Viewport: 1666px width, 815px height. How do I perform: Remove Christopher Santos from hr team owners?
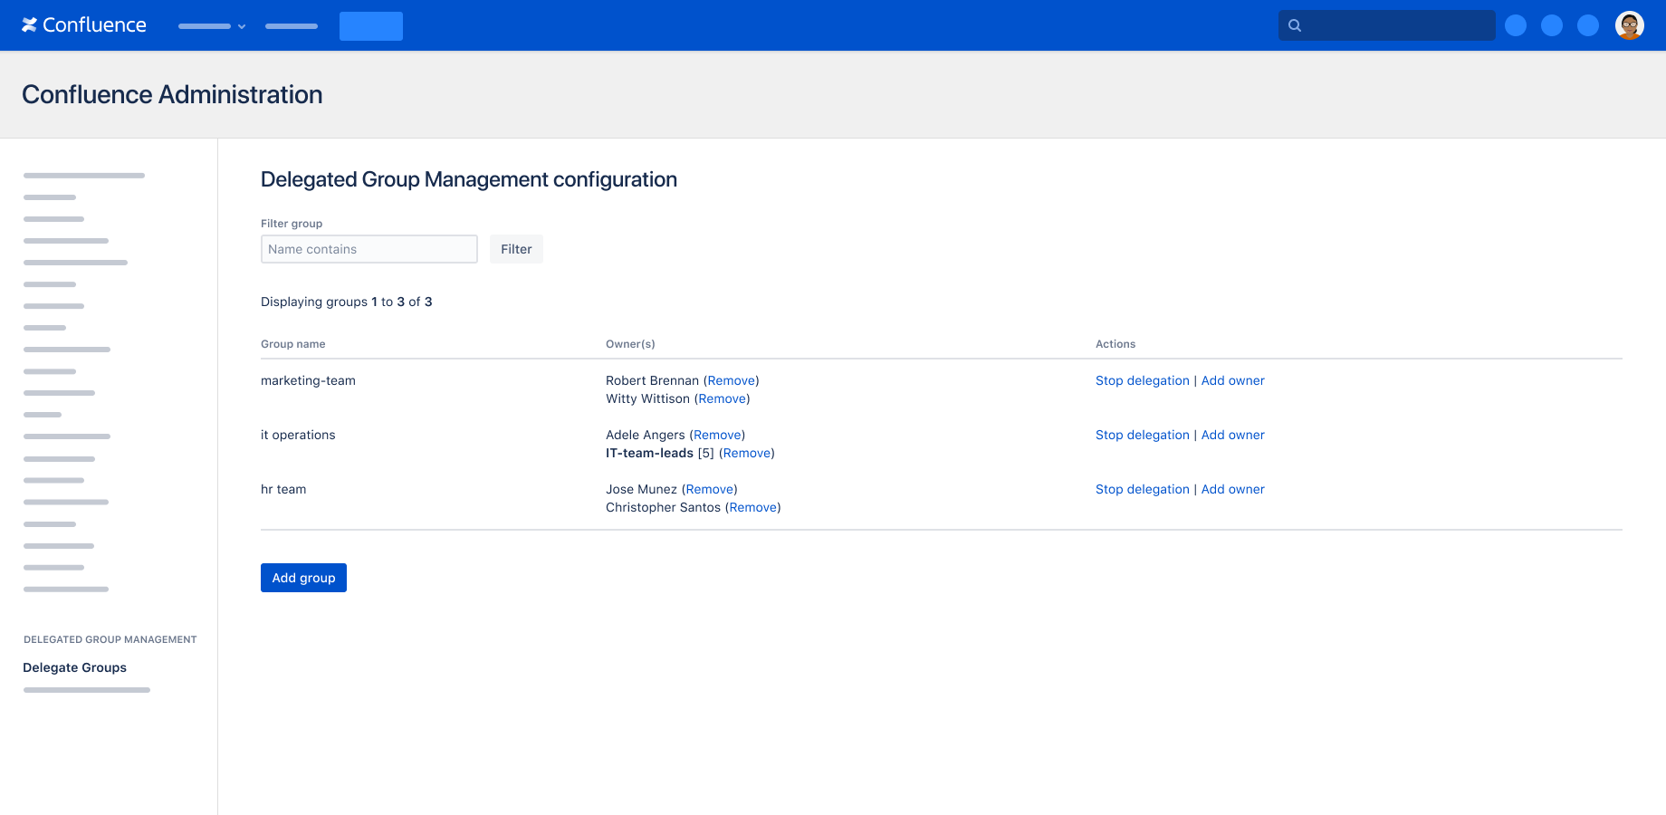coord(752,507)
